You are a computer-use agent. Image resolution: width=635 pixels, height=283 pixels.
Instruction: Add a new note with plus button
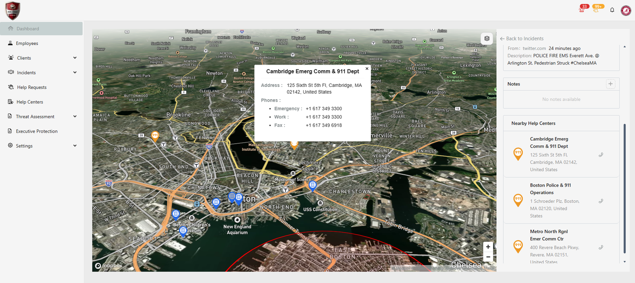[610, 84]
